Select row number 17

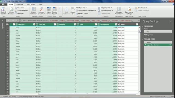pos(7,27)
